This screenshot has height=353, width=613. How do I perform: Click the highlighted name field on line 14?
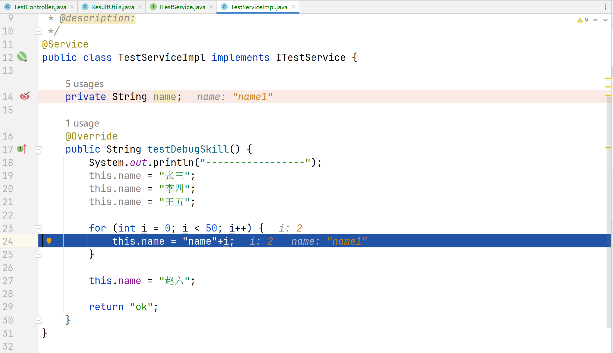[x=164, y=97]
